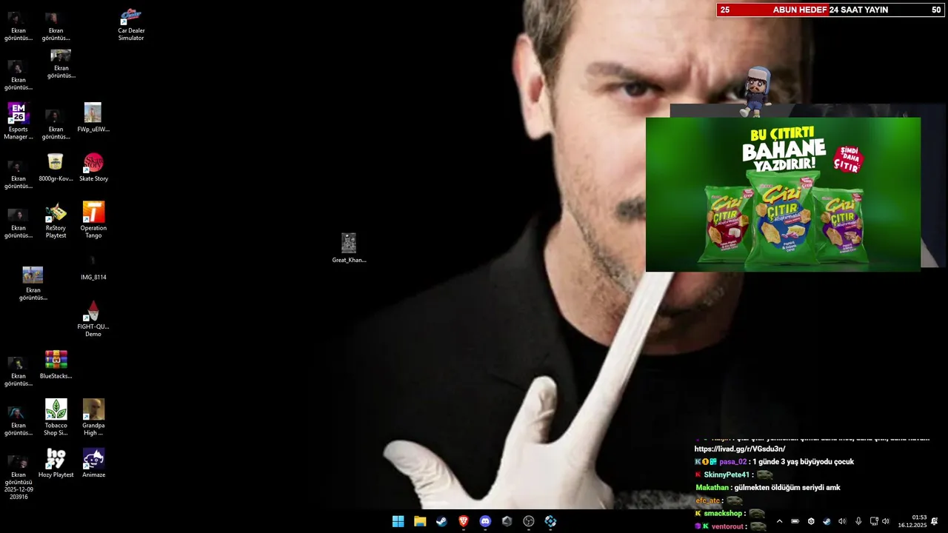The height and width of the screenshot is (533, 948).
Task: Open the battery status tray icon
Action: point(795,521)
